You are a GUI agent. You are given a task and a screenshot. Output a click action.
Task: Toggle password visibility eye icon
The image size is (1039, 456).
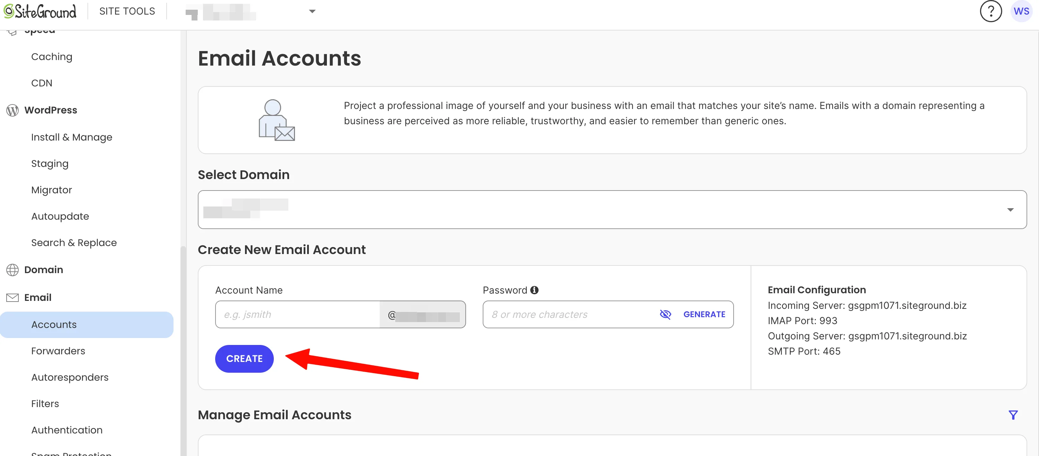click(665, 314)
